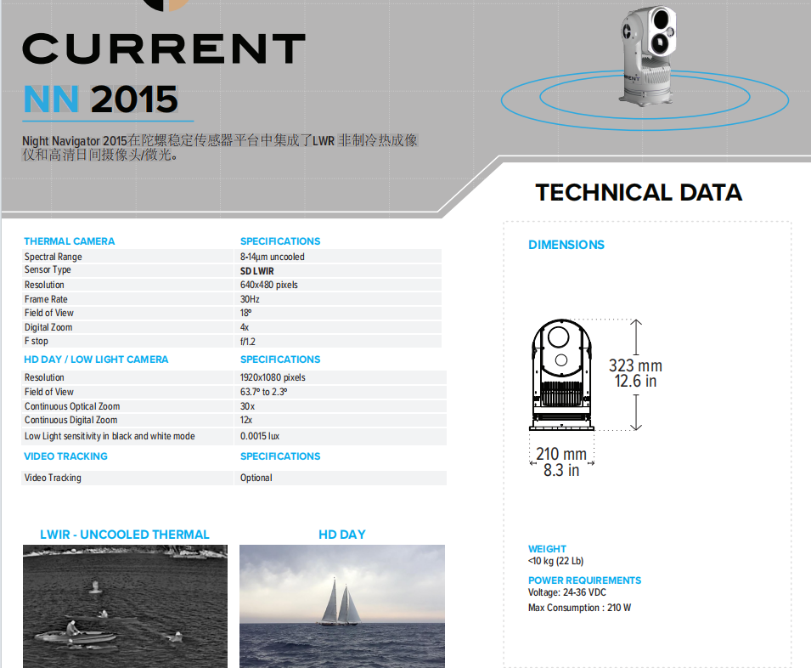Click the '8-14µm uncooled' spectral range value
The width and height of the screenshot is (811, 668).
pyautogui.click(x=272, y=257)
